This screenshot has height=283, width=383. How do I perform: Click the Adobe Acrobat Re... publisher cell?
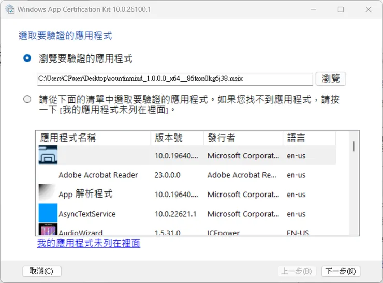242,175
